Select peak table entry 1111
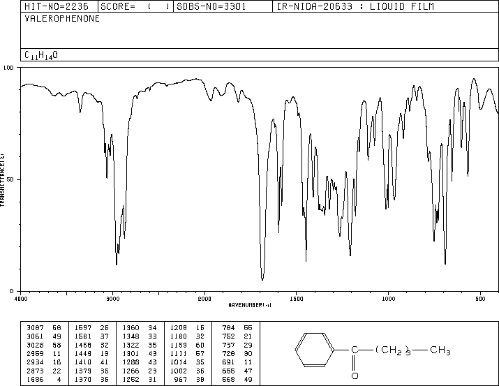The height and width of the screenshot is (386, 499). pos(188,353)
